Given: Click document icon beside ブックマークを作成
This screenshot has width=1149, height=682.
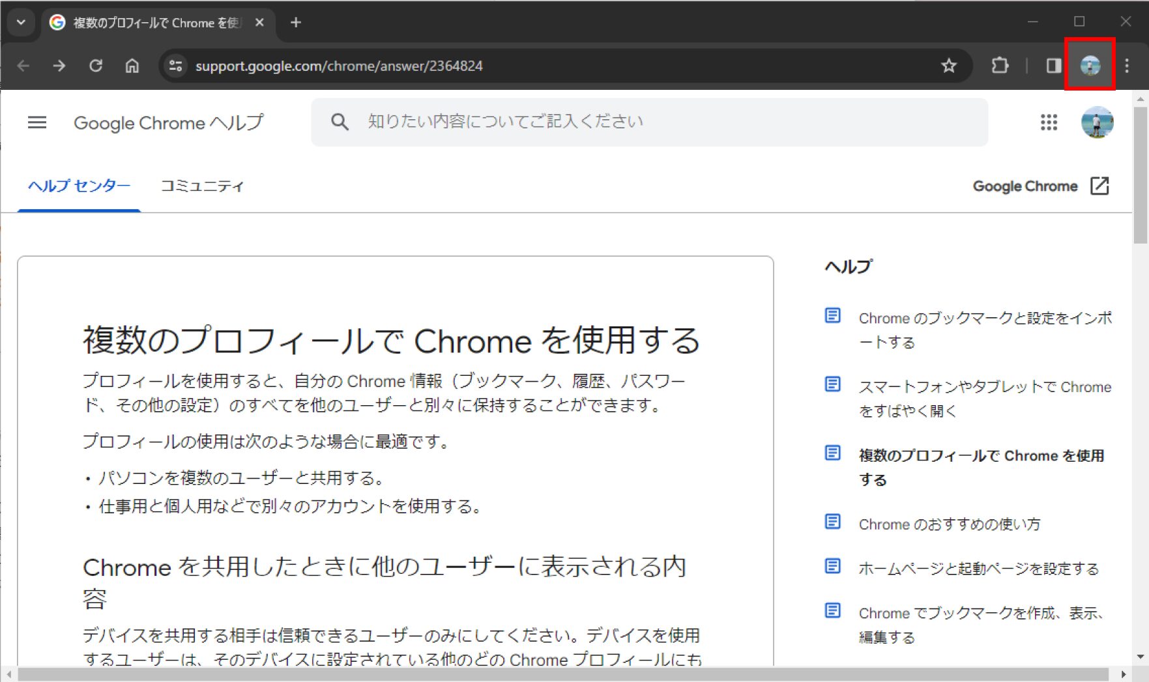Looking at the screenshot, I should coord(833,610).
